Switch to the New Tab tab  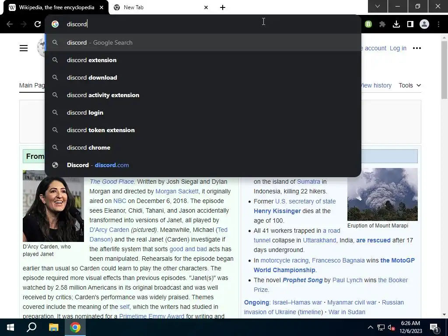tap(161, 7)
